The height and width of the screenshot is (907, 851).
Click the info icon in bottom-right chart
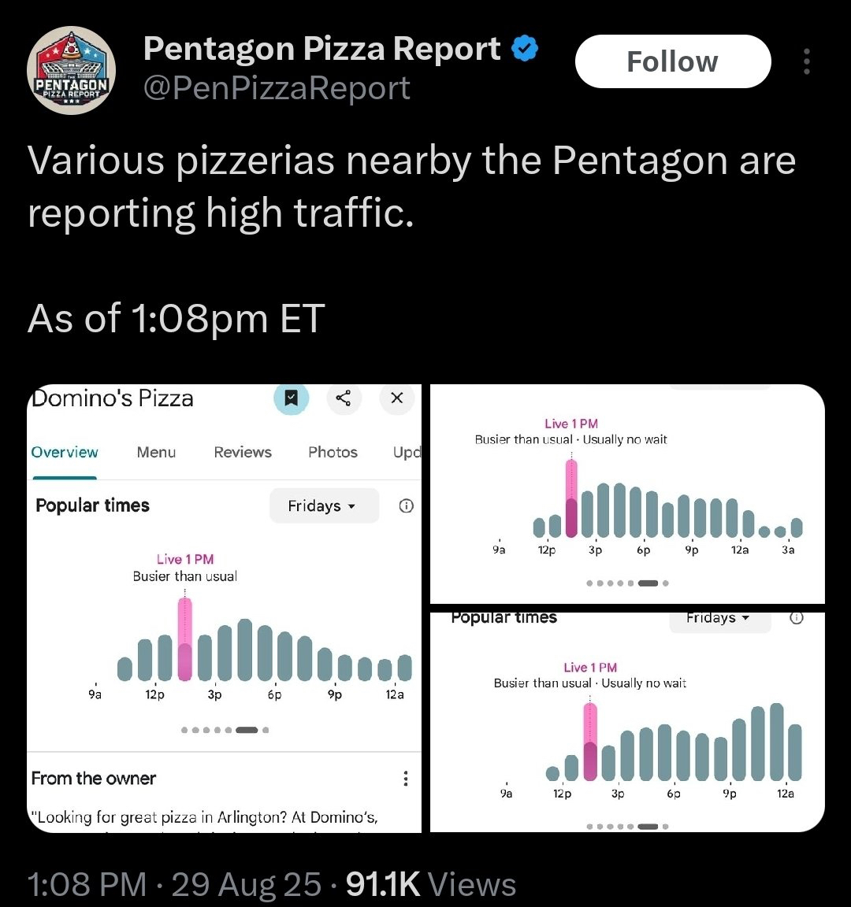(x=797, y=618)
